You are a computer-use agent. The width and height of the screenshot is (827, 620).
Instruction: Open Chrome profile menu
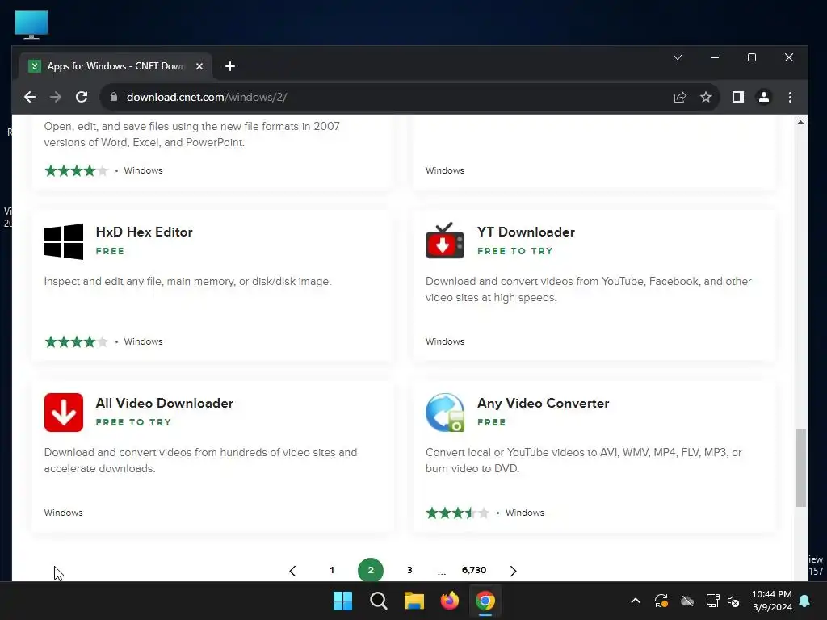pyautogui.click(x=764, y=97)
